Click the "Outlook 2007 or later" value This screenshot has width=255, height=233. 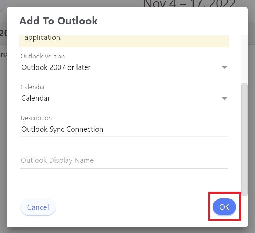click(56, 67)
